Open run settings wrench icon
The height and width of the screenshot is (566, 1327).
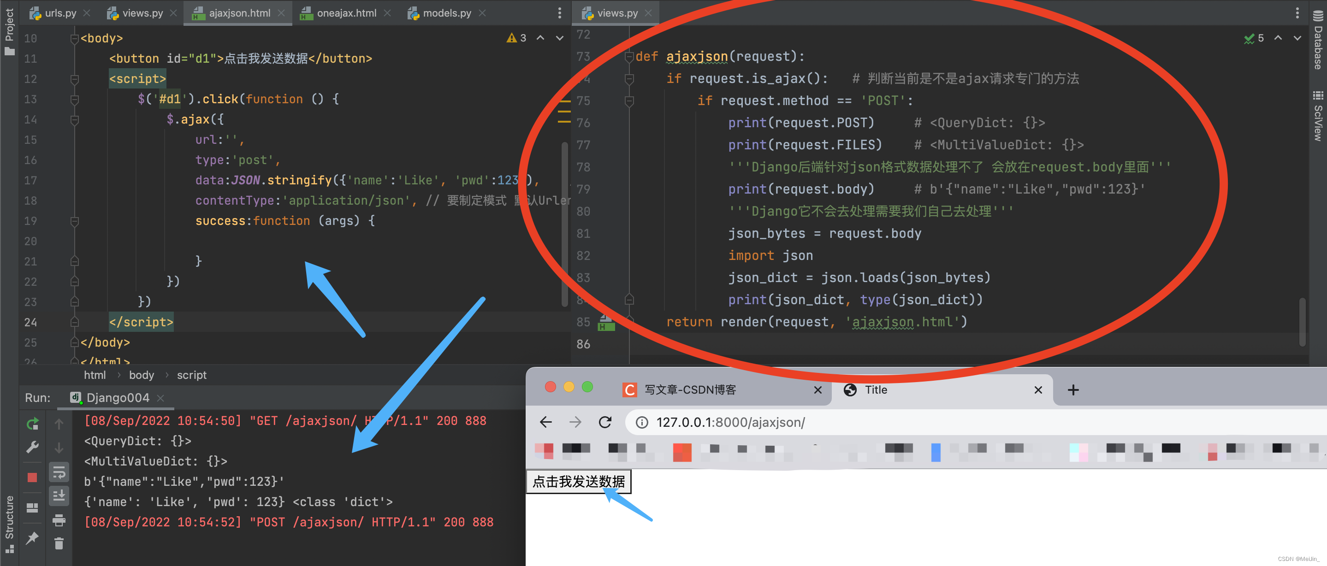click(32, 447)
